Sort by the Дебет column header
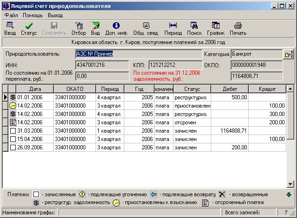 [230, 89]
